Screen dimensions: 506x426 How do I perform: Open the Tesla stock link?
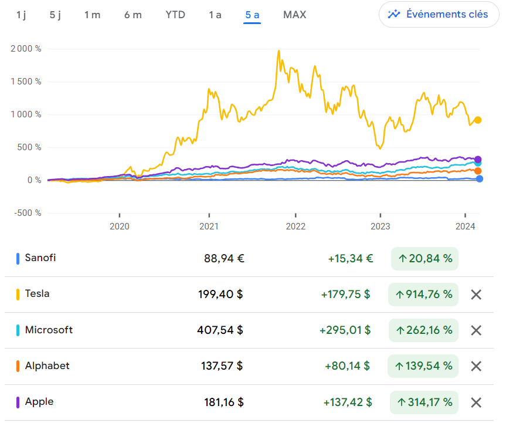(x=37, y=293)
